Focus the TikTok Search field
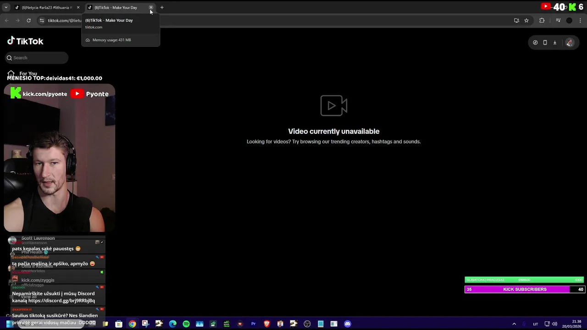This screenshot has width=587, height=330. (37, 58)
